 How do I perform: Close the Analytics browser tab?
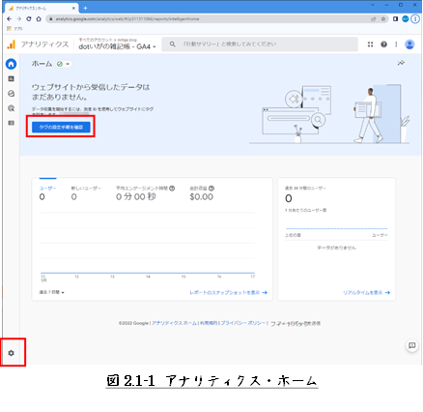73,8
